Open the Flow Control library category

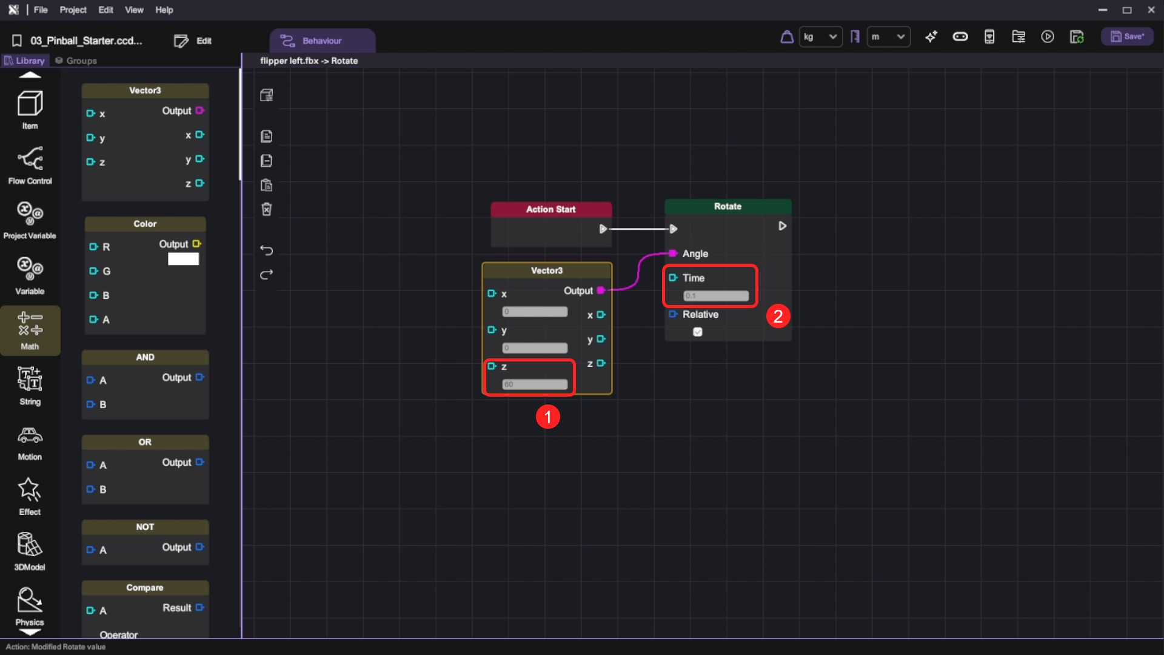click(x=30, y=165)
